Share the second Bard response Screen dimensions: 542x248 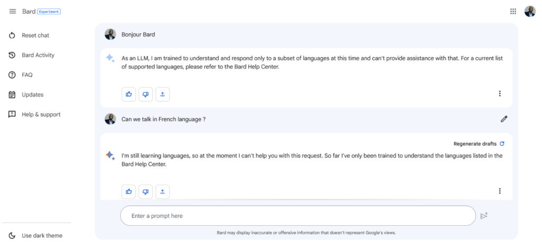coord(162,192)
